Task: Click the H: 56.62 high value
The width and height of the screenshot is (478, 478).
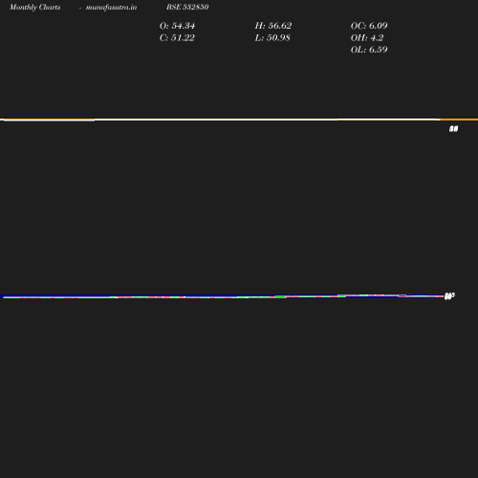Action: 273,26
